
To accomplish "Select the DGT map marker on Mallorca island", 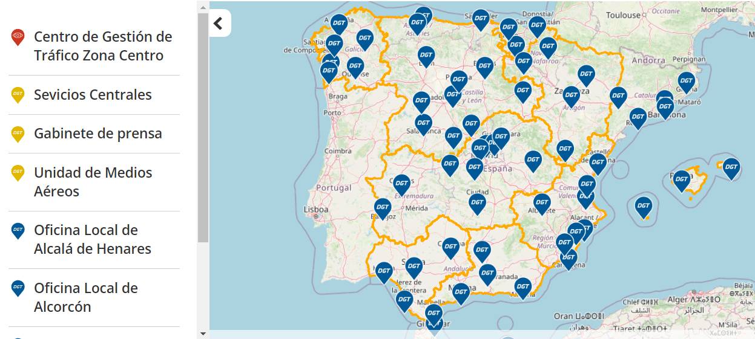I will tap(681, 179).
